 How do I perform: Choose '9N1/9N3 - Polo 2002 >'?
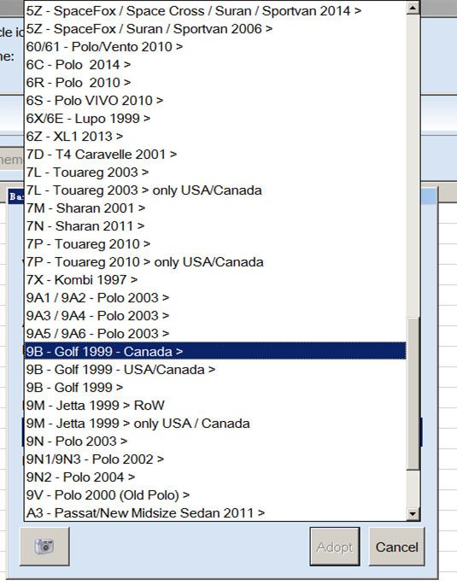point(215,459)
